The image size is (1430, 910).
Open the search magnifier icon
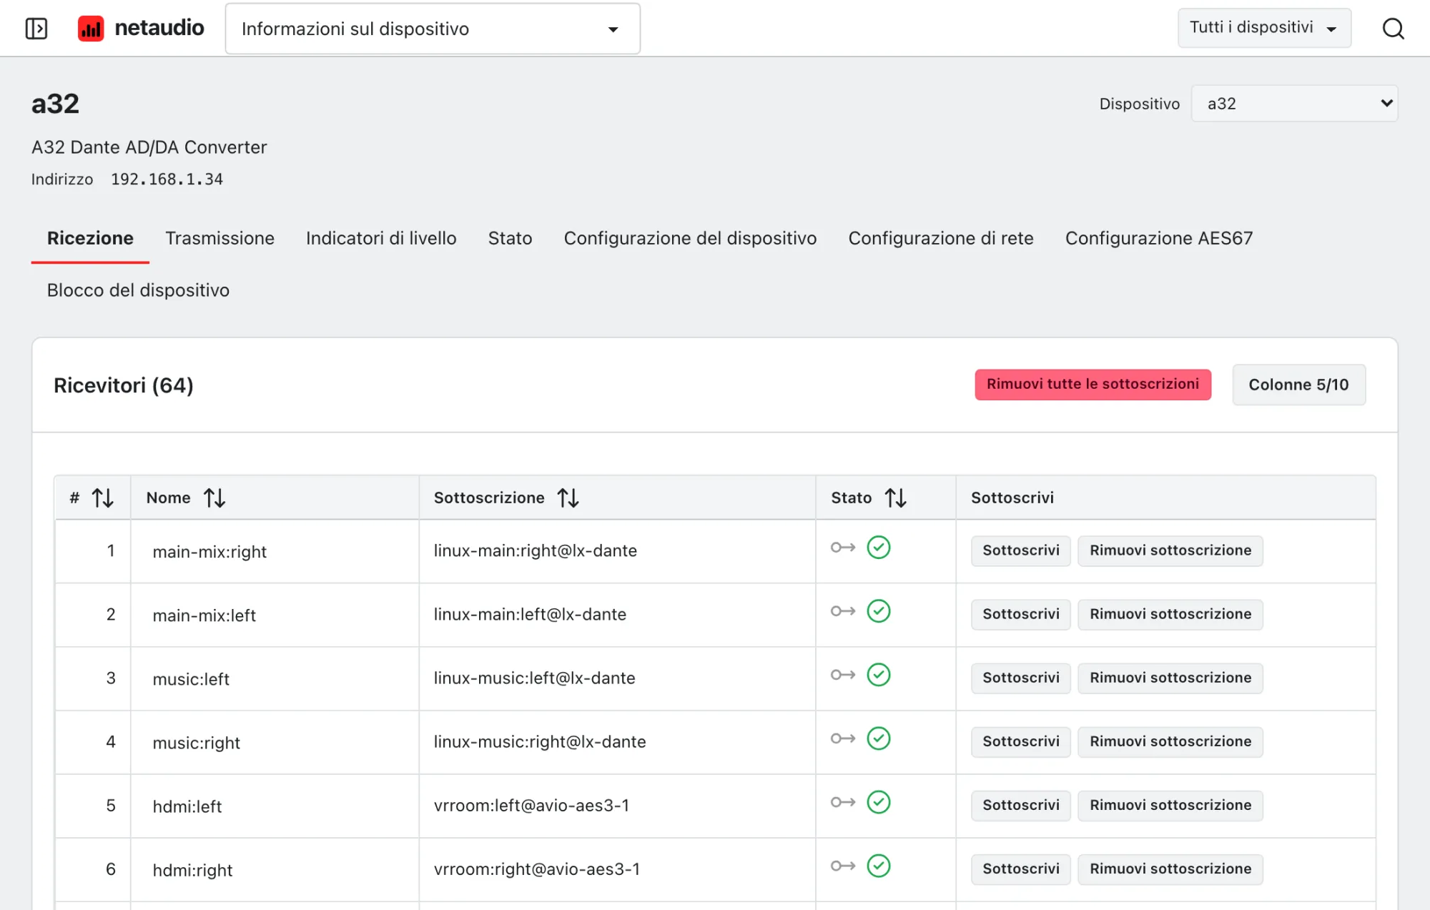1393,29
